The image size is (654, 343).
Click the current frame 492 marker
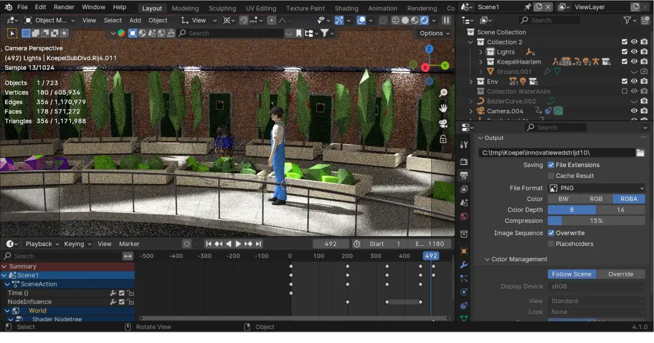coord(431,256)
